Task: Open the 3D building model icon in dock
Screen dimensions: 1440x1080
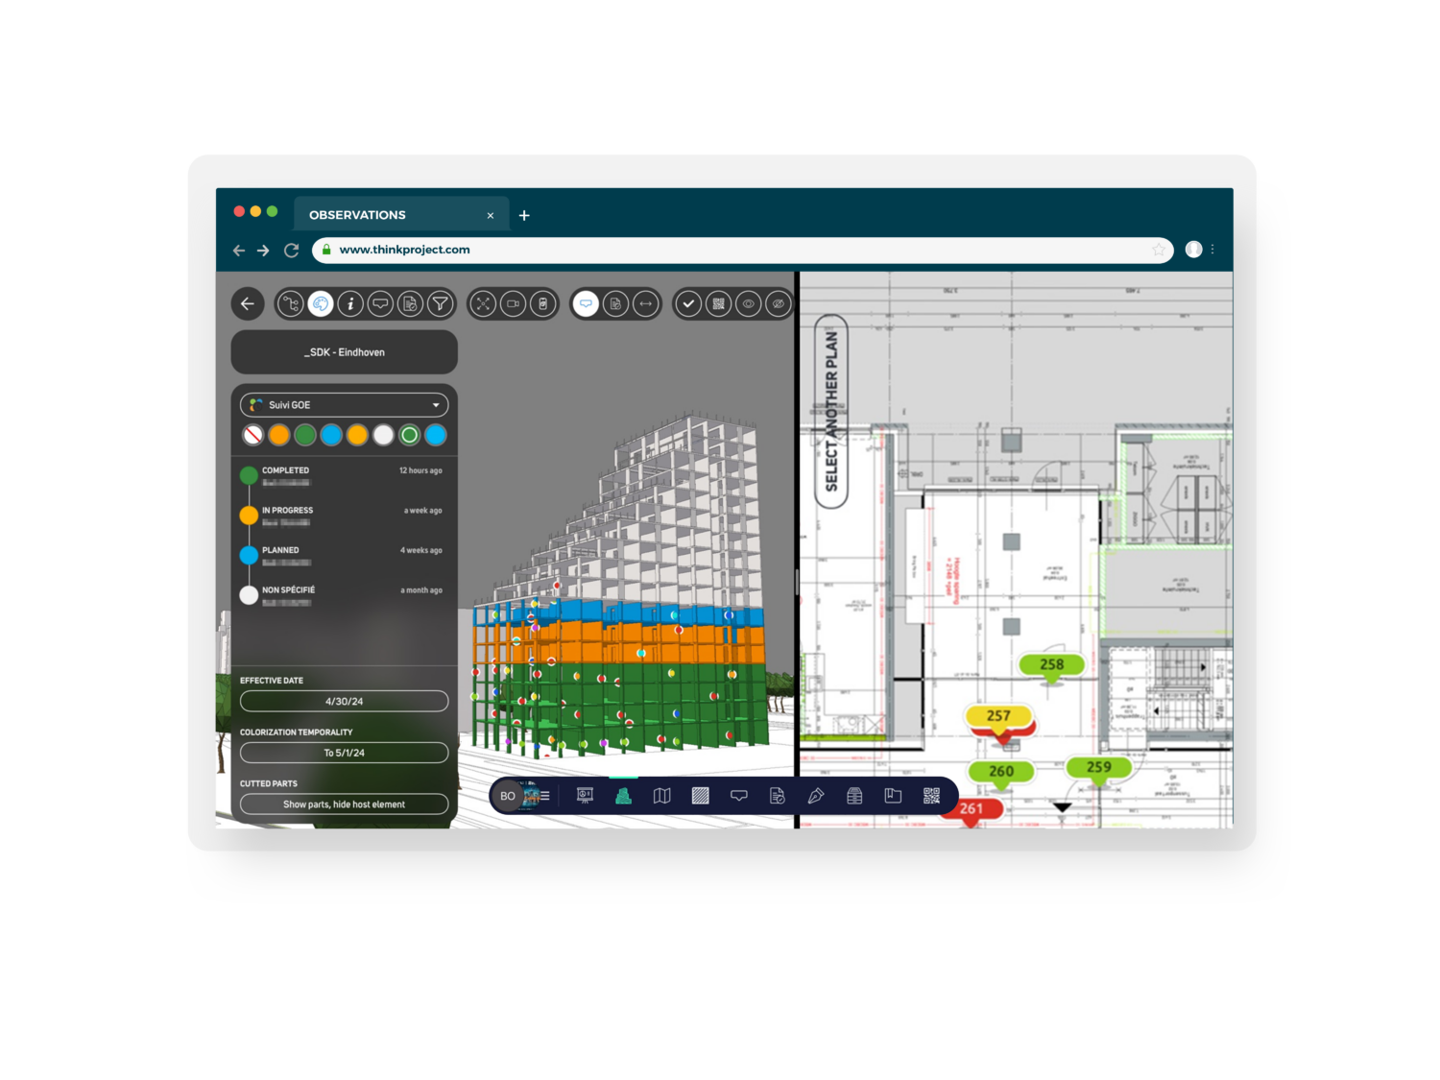Action: [x=624, y=796]
